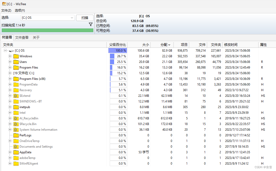The width and height of the screenshot is (276, 171).
Task: Click the Intel folder icon
Action: pyautogui.click(x=16, y=113)
